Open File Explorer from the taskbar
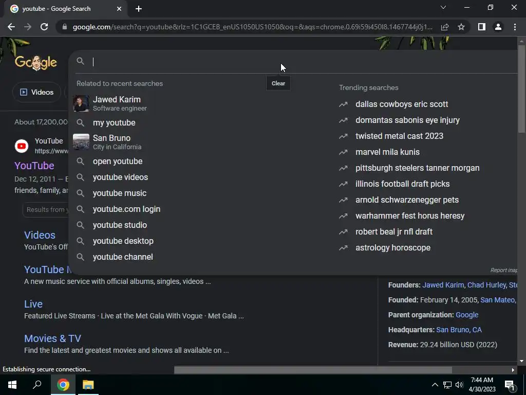526x395 pixels. coord(88,385)
